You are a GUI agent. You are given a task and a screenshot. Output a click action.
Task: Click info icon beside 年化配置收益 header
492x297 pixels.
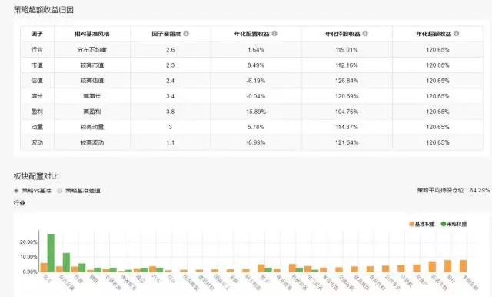click(274, 33)
